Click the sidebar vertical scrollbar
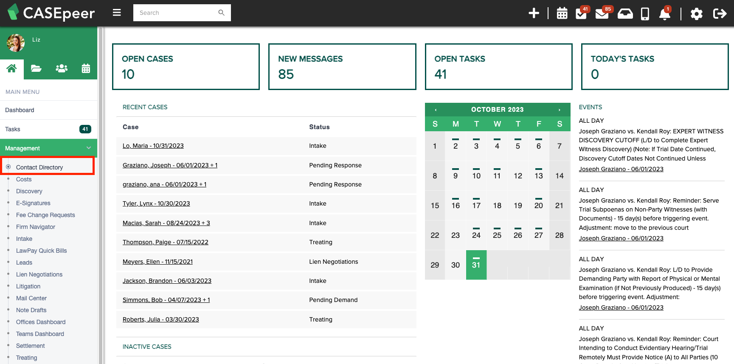The height and width of the screenshot is (364, 734). point(101,195)
